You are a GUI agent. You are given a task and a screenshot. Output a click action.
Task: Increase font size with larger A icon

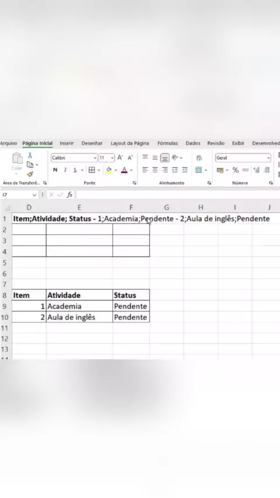[120, 157]
